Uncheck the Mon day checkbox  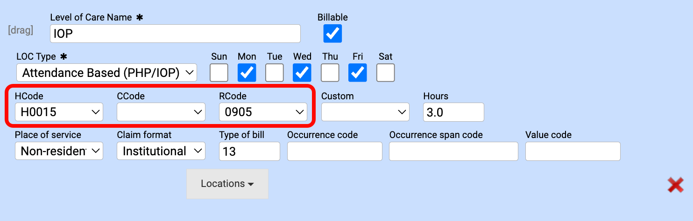[x=247, y=73]
